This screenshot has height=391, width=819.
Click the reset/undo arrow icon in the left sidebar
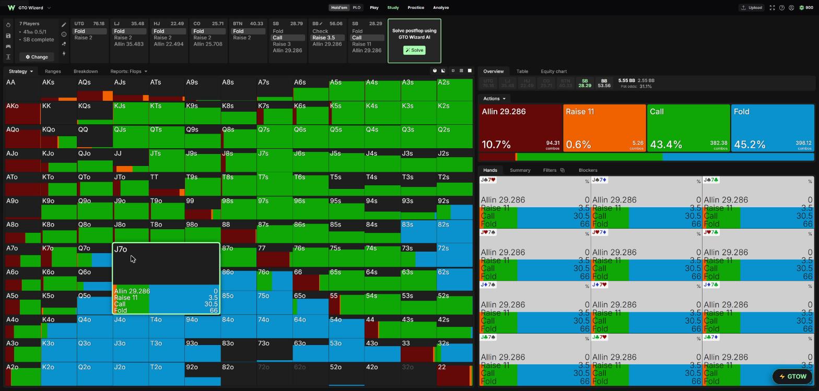click(x=8, y=25)
